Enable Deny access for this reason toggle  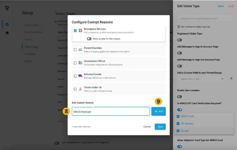[89, 38]
